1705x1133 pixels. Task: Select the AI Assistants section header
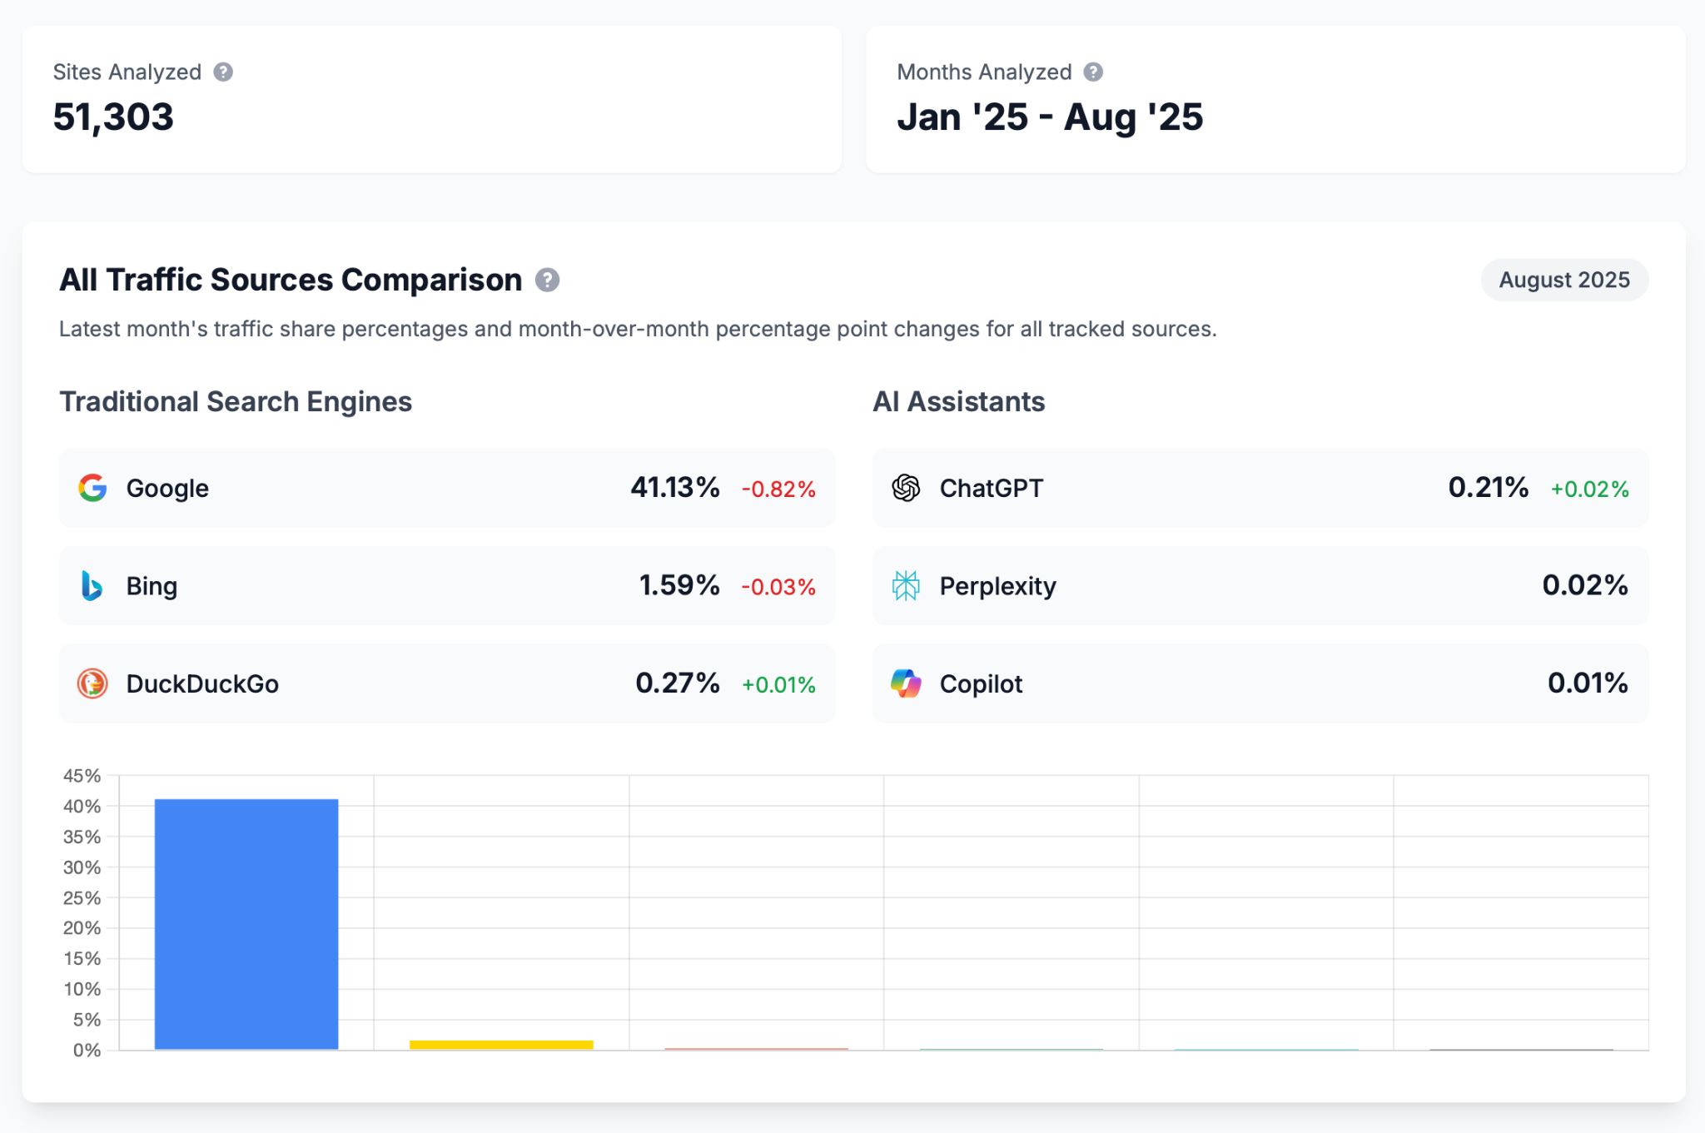[958, 401]
